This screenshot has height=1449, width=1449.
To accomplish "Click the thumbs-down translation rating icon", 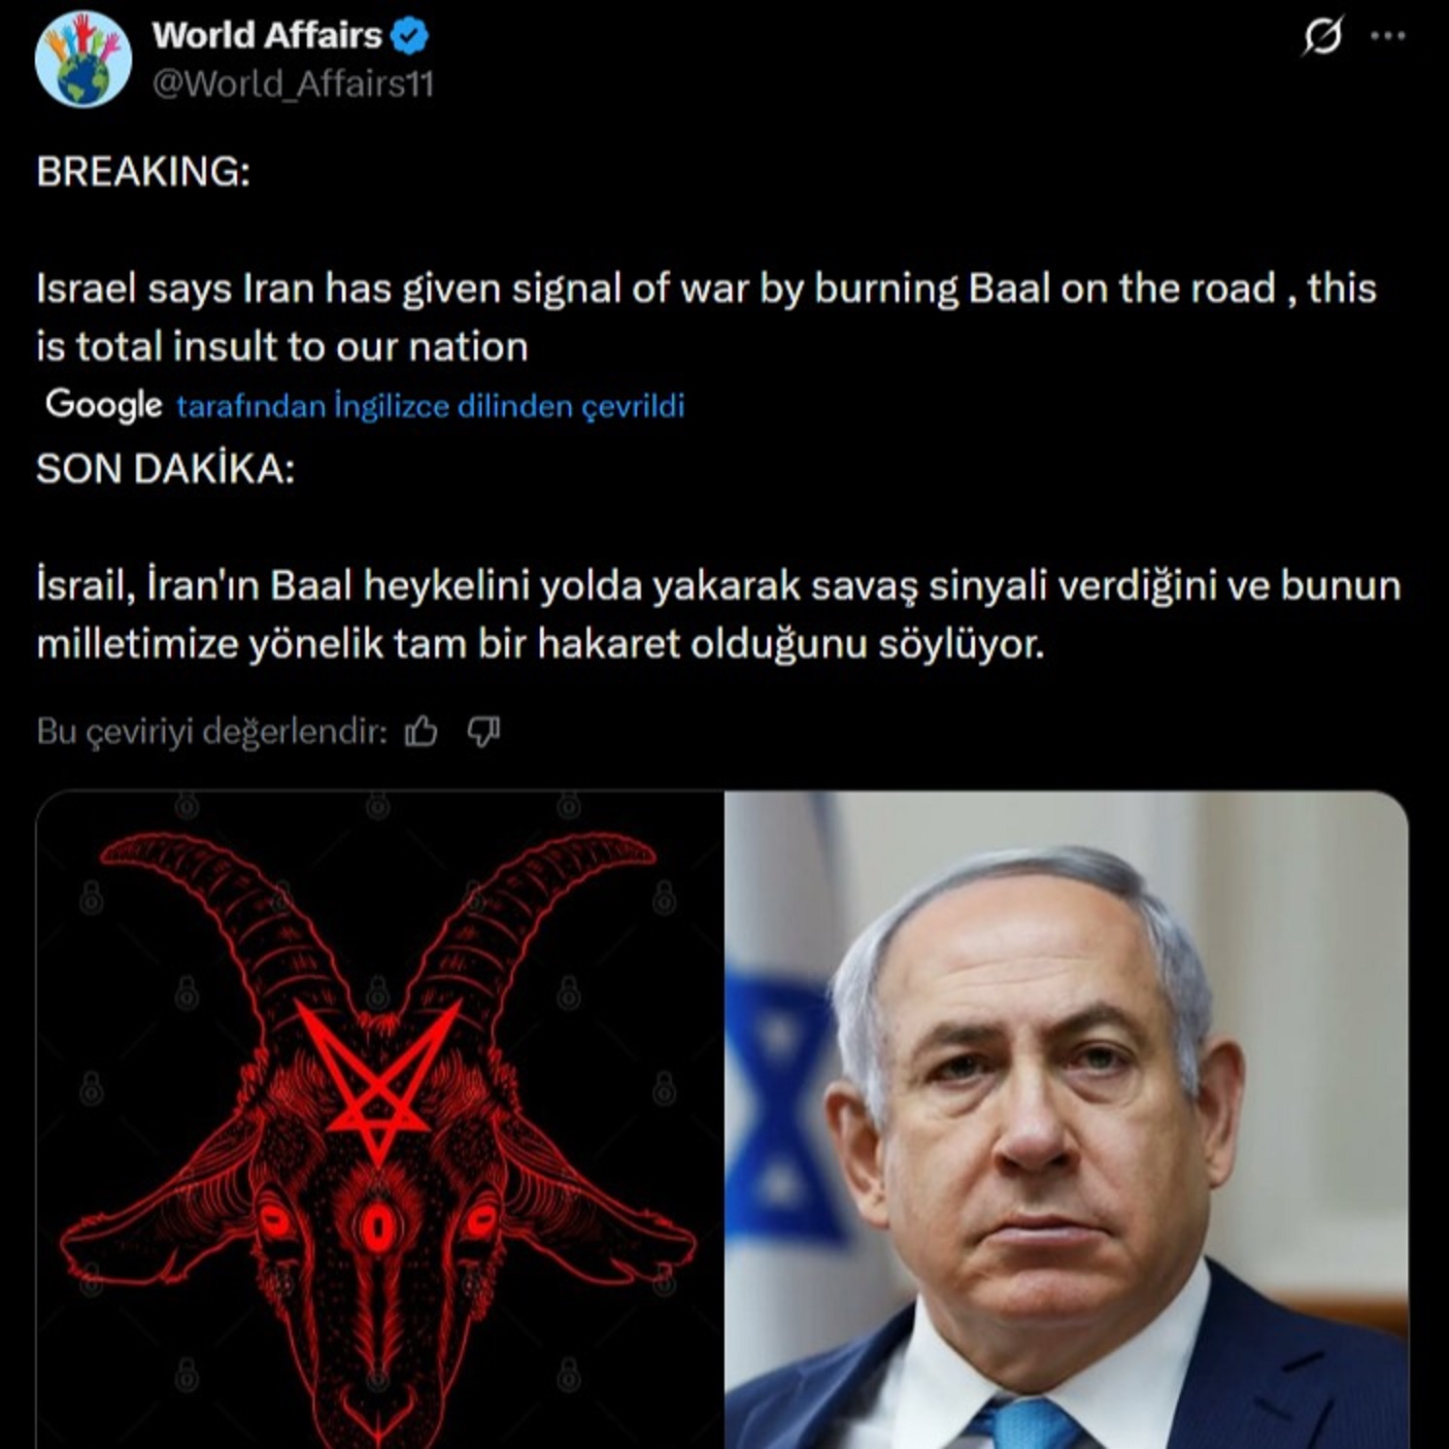I will (x=484, y=731).
